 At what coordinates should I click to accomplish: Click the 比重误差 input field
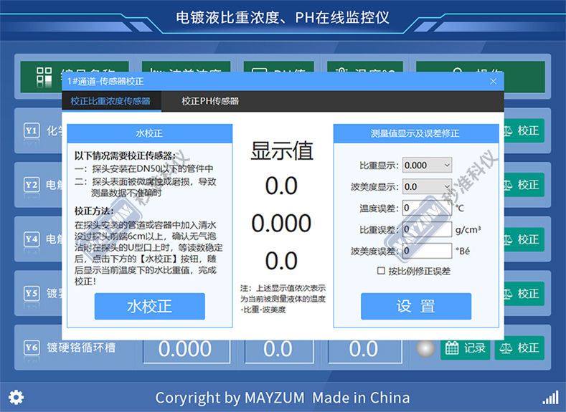427,229
